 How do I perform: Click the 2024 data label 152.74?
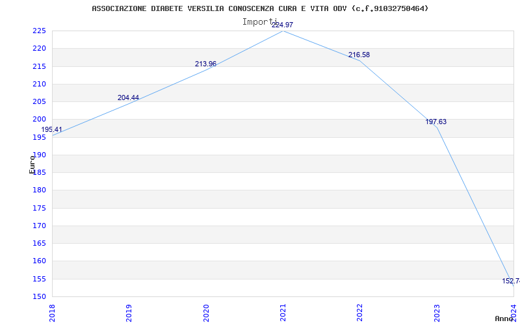pyautogui.click(x=511, y=281)
